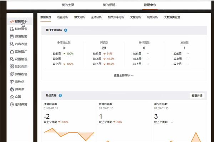Select the 数据概览 tab
214x142 pixels.
(46, 17)
